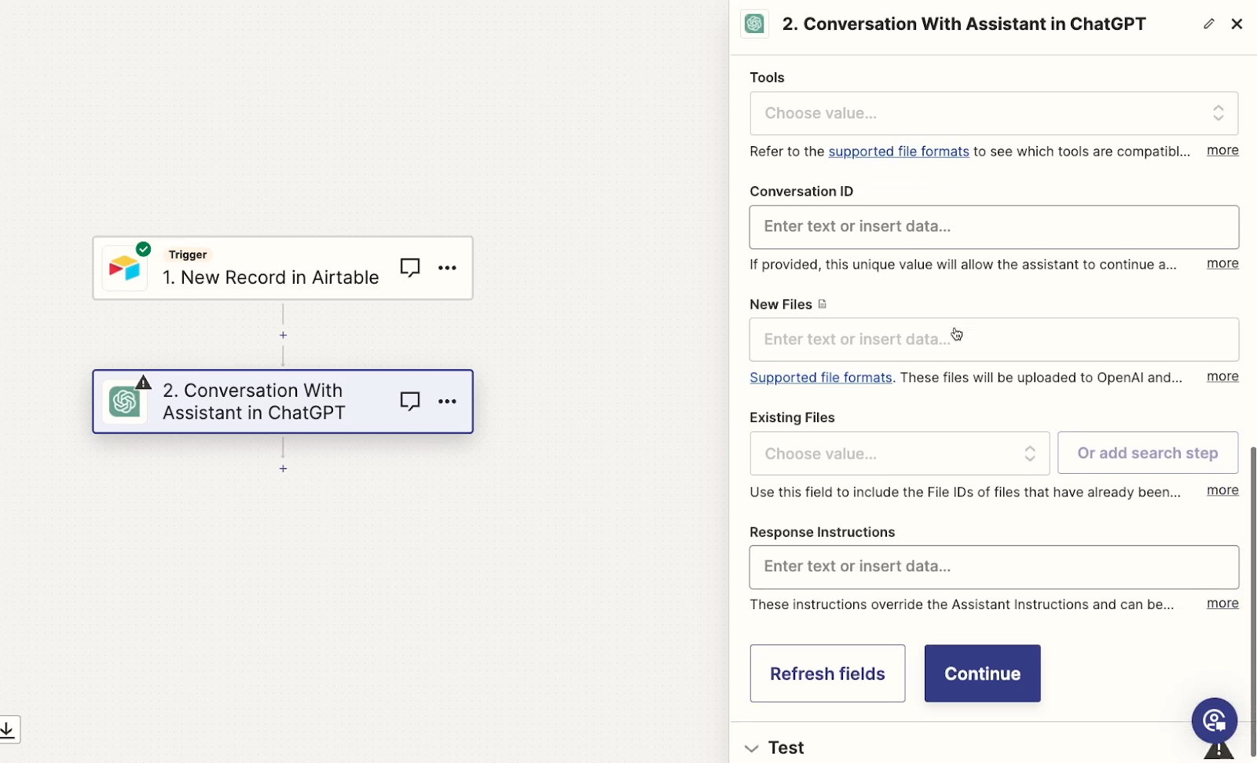The height and width of the screenshot is (763, 1257).
Task: Click the export arrow icon at bottom left
Action: 8,730
